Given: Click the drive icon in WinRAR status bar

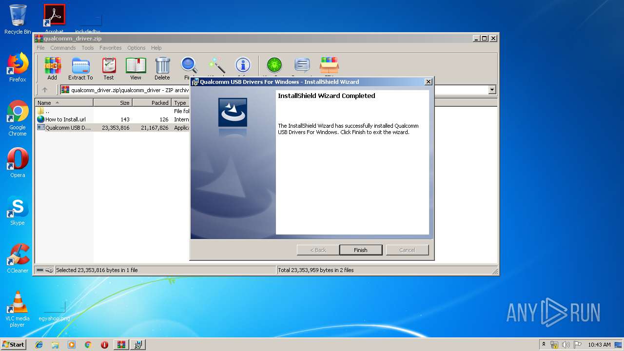Looking at the screenshot, I should 40,270.
